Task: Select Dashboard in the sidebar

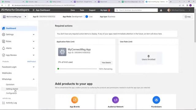Action: click(x=19, y=28)
